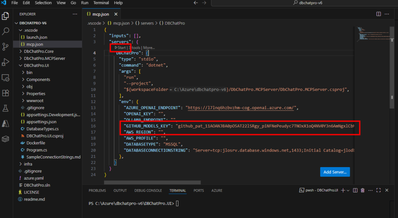Expand the wwwroot folder
Viewport: 398px width, 218px height.
(48, 101)
